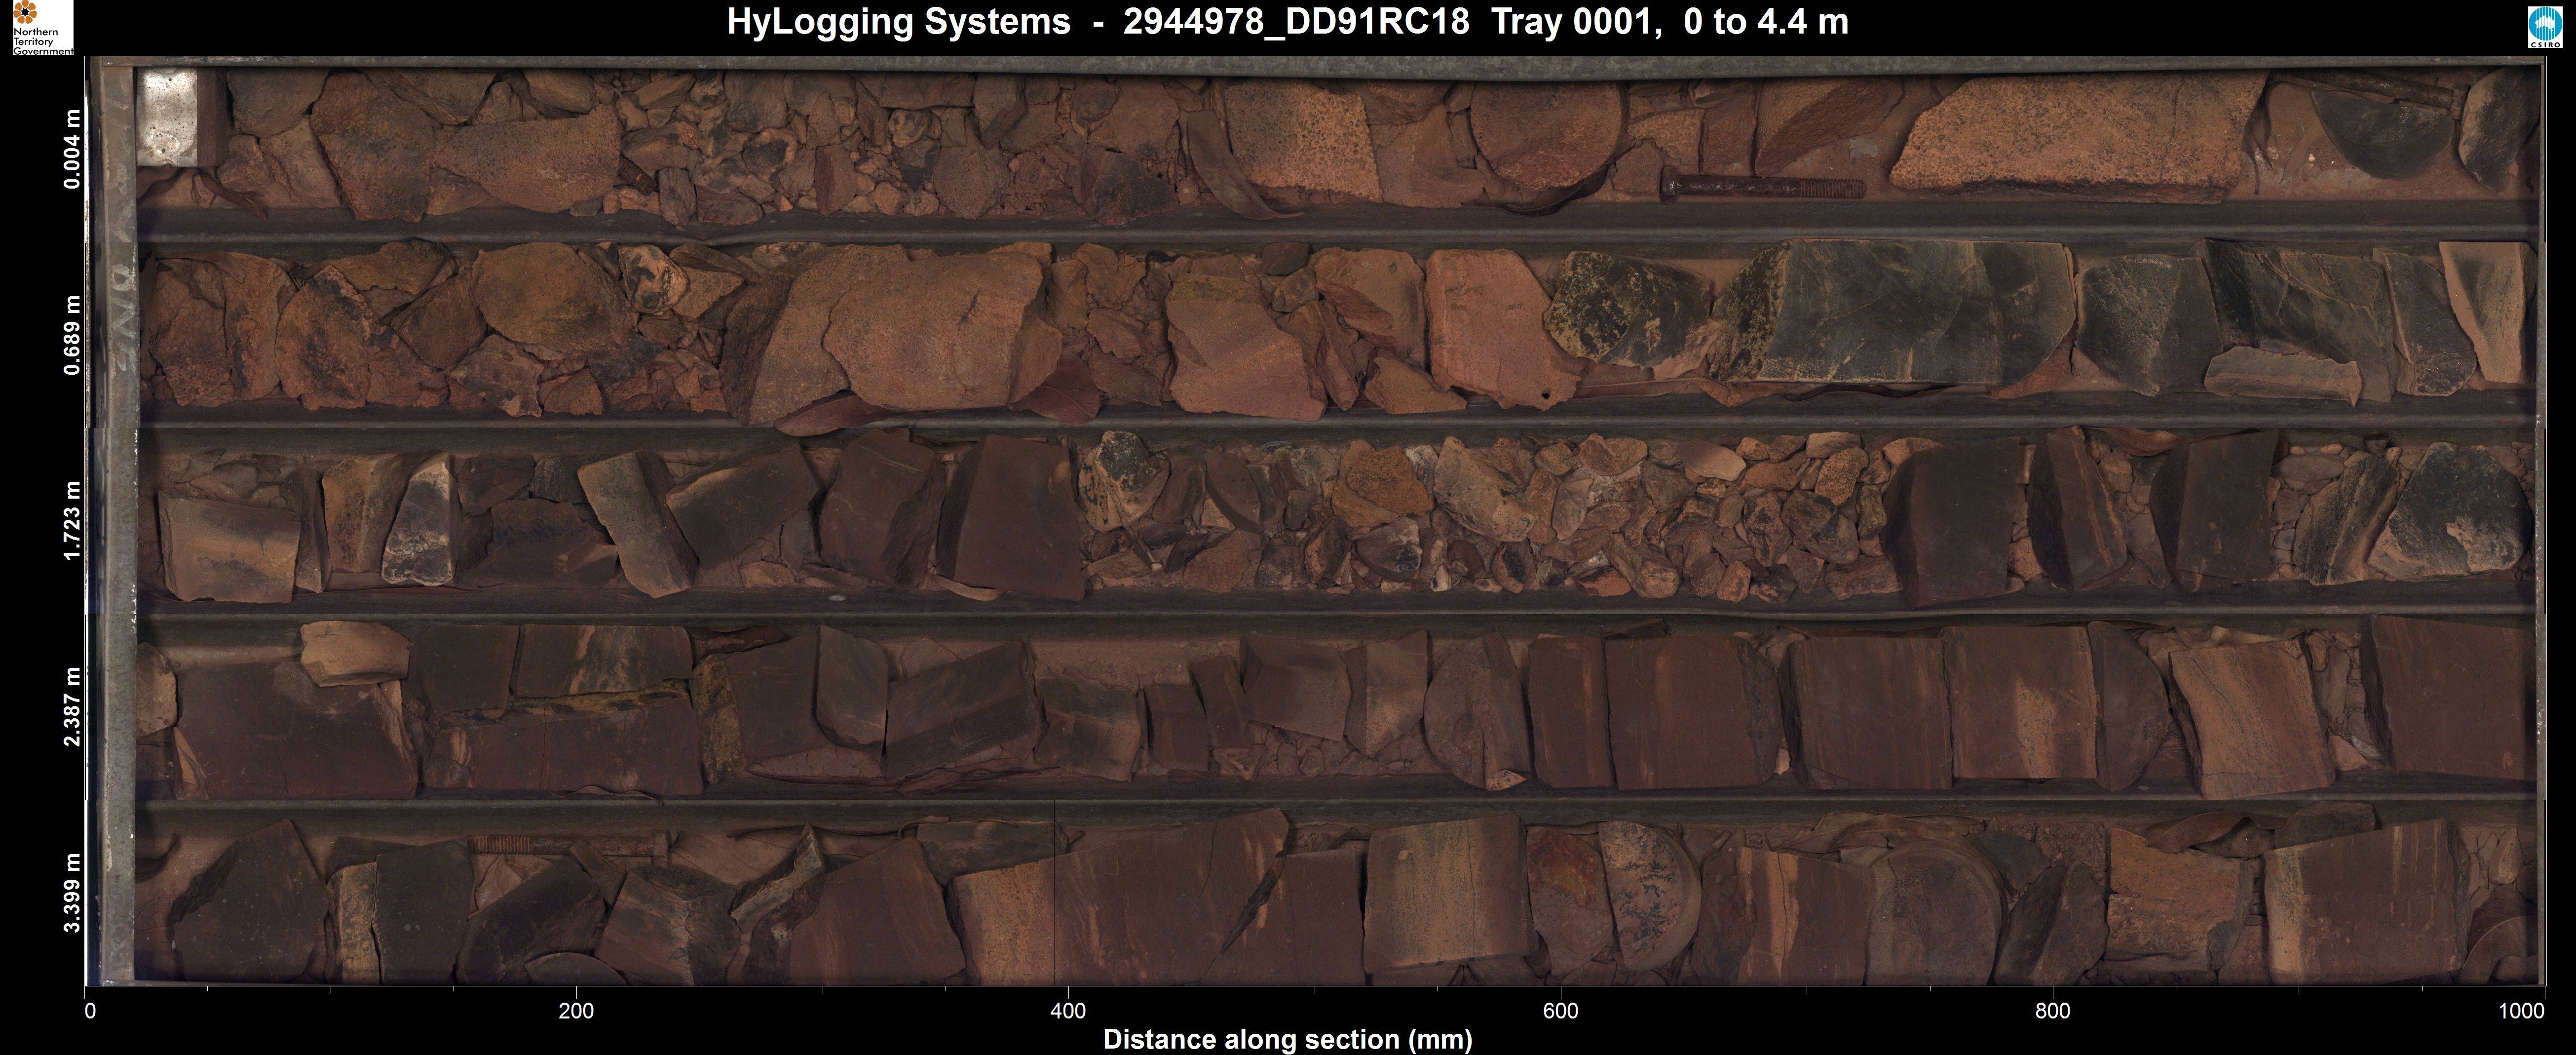Viewport: 2576px width, 1055px height.
Task: Click the 800 mm axis tick label
Action: [2052, 1011]
